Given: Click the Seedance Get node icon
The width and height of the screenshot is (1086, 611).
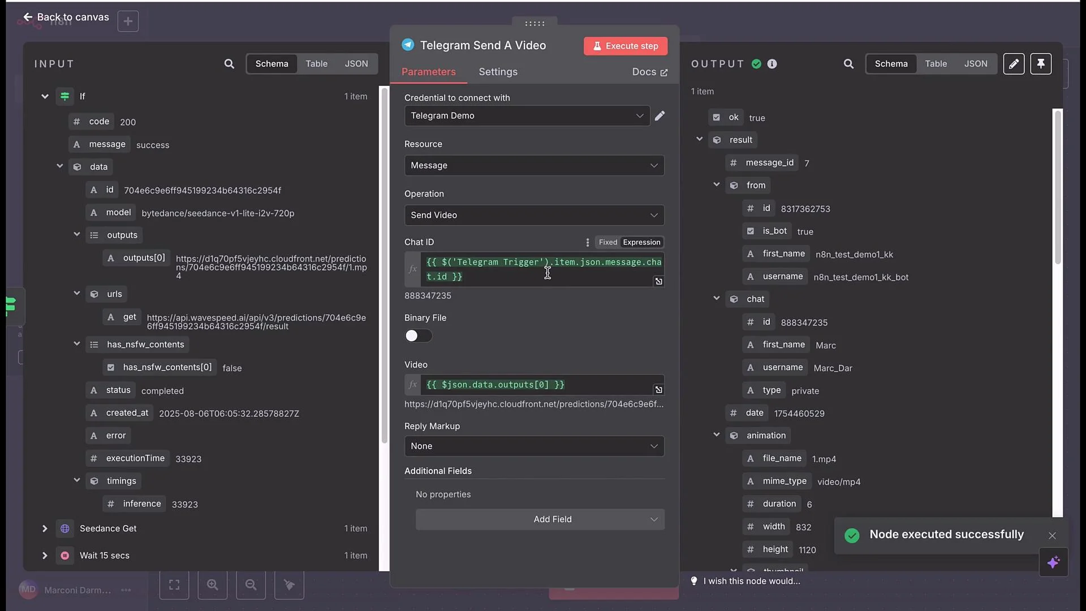Looking at the screenshot, I should 65,528.
